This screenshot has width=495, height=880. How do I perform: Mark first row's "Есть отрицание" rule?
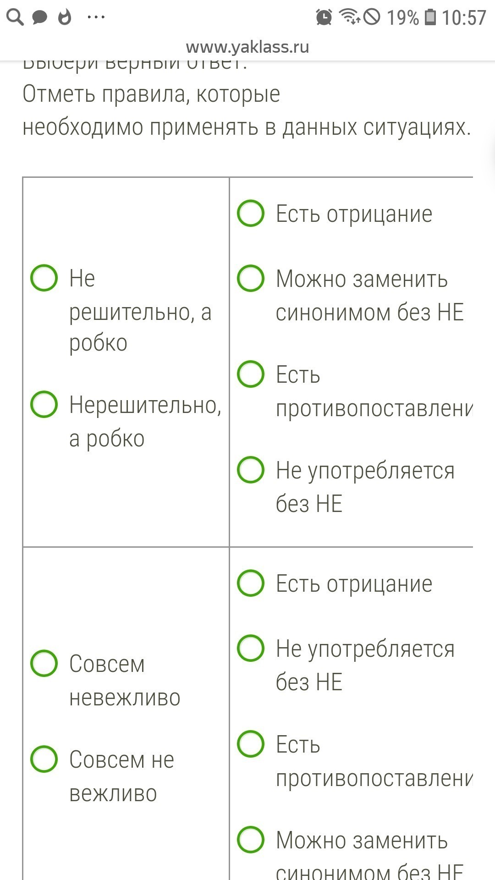click(x=251, y=213)
